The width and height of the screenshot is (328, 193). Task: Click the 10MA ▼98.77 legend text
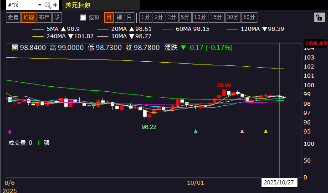131,36
